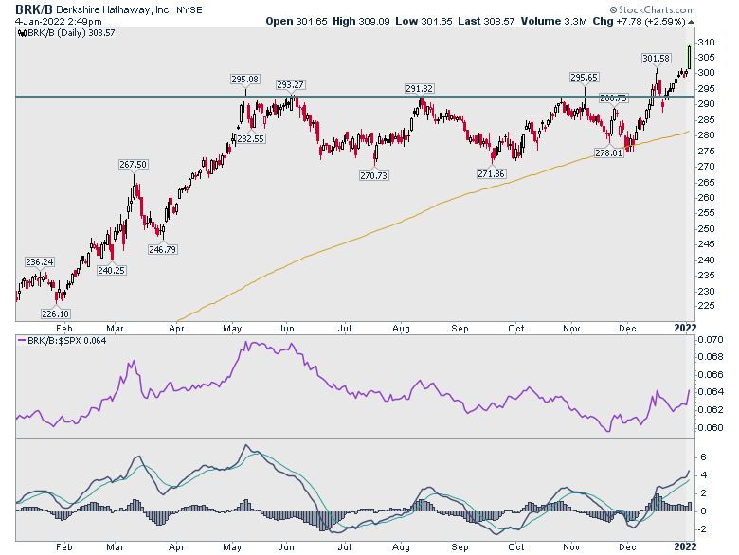Viewport: 739px width, 555px height.
Task: Click the candlestick legend icon beside BRK/B (Daily)
Action: 22,33
